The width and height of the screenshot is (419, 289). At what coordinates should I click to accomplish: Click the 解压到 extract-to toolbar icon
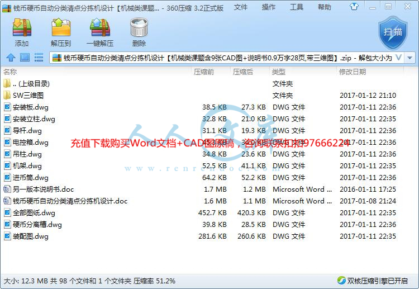[x=61, y=27]
